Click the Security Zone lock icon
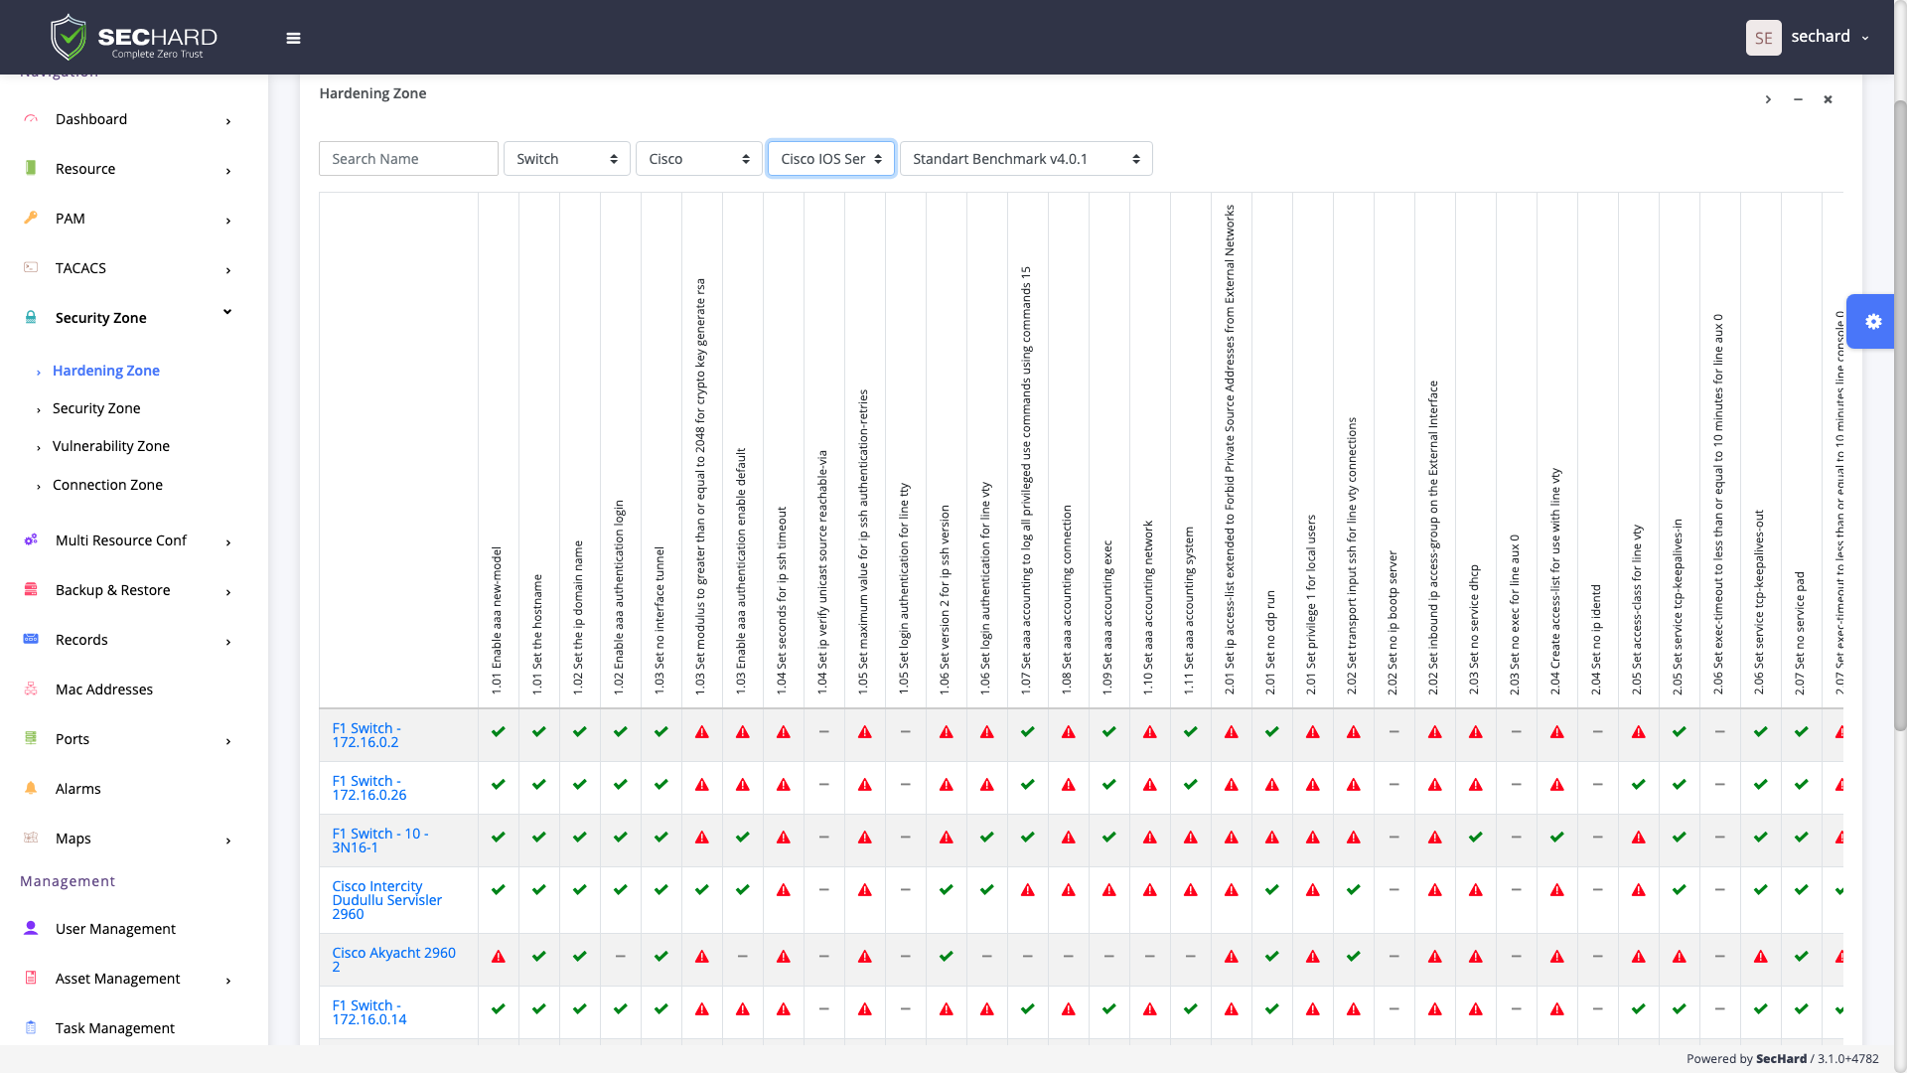Viewport: 1907px width, 1073px height. tap(31, 317)
